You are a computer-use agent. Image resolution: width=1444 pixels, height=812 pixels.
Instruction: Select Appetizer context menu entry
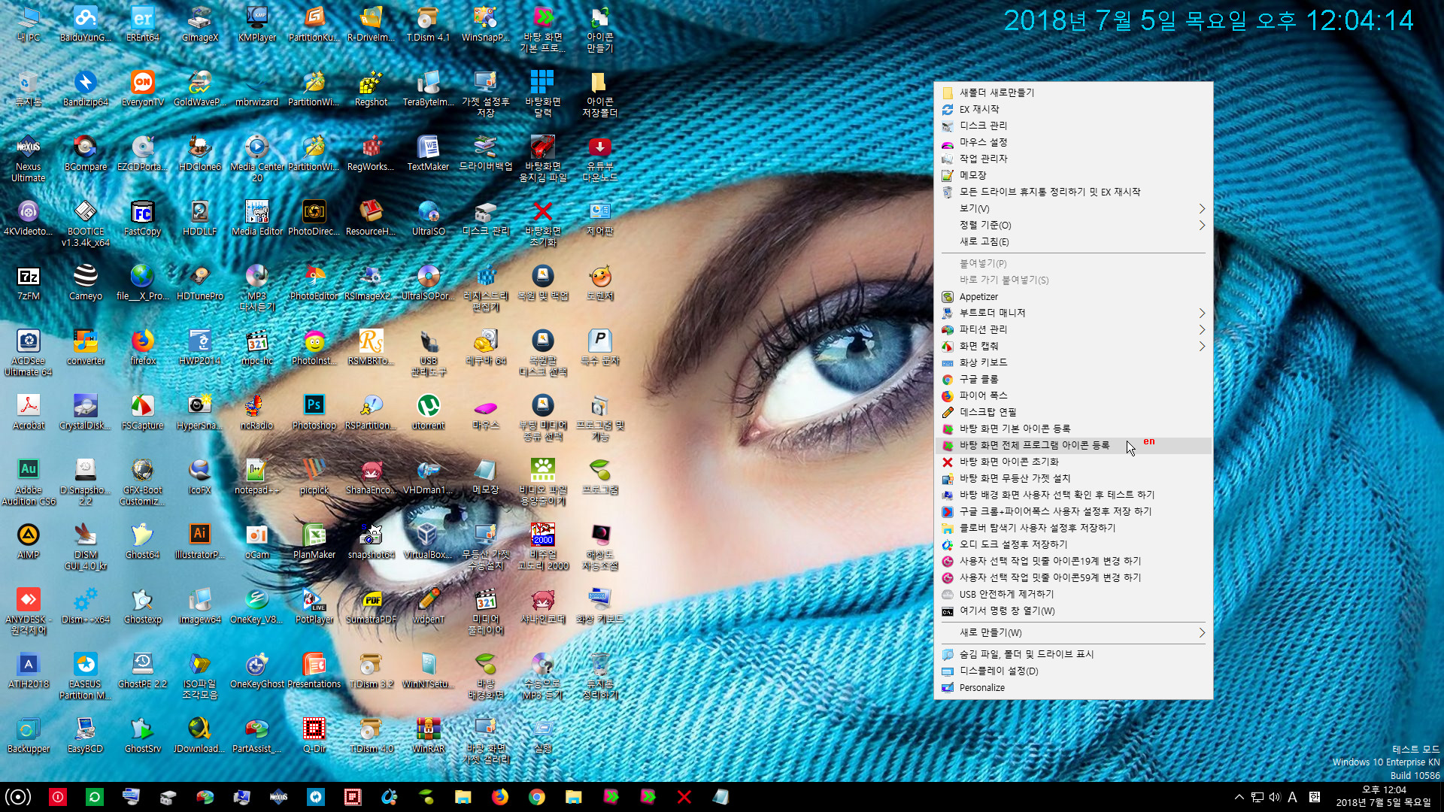(x=1073, y=296)
